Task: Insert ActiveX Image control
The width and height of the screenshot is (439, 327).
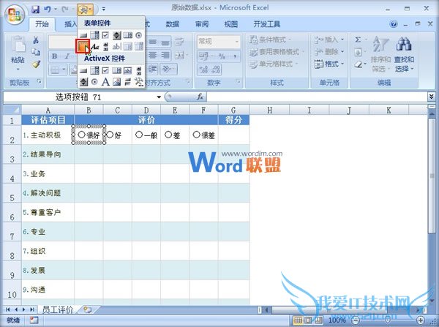Action: 116,82
